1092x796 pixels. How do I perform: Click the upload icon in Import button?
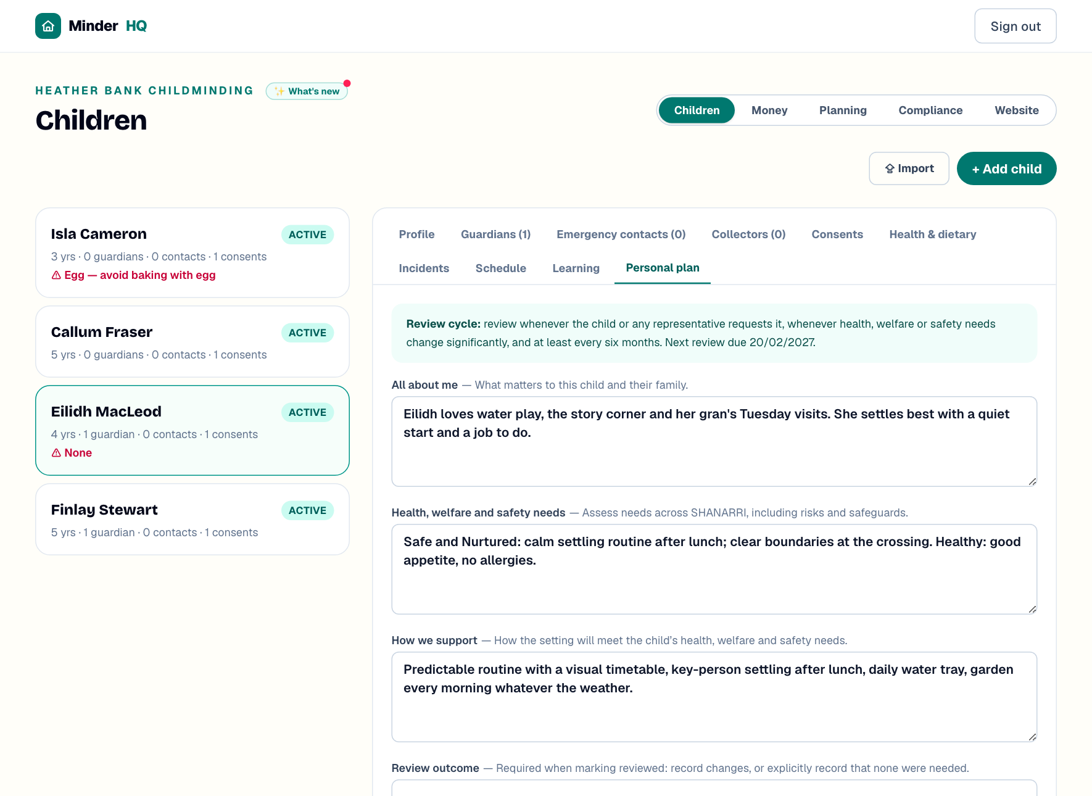coord(890,168)
